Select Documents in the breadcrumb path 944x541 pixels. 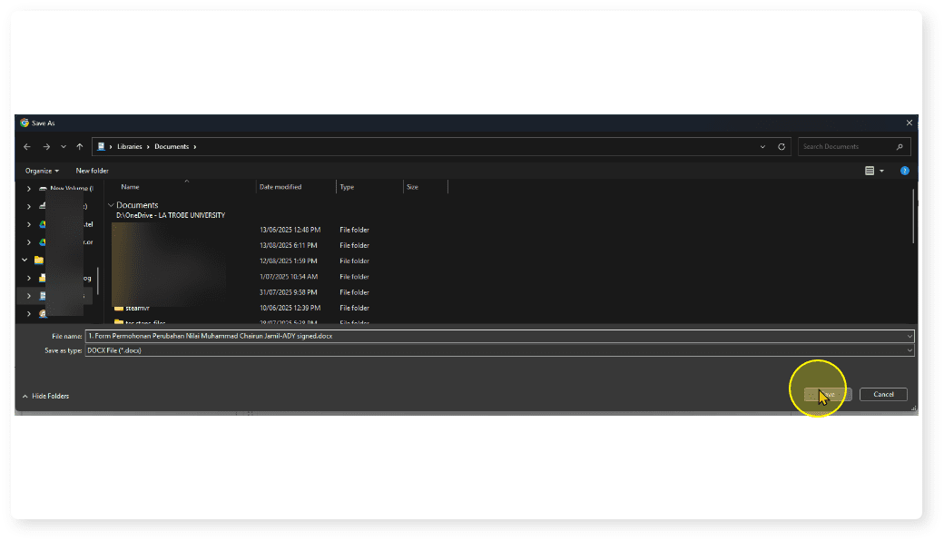pyautogui.click(x=172, y=147)
